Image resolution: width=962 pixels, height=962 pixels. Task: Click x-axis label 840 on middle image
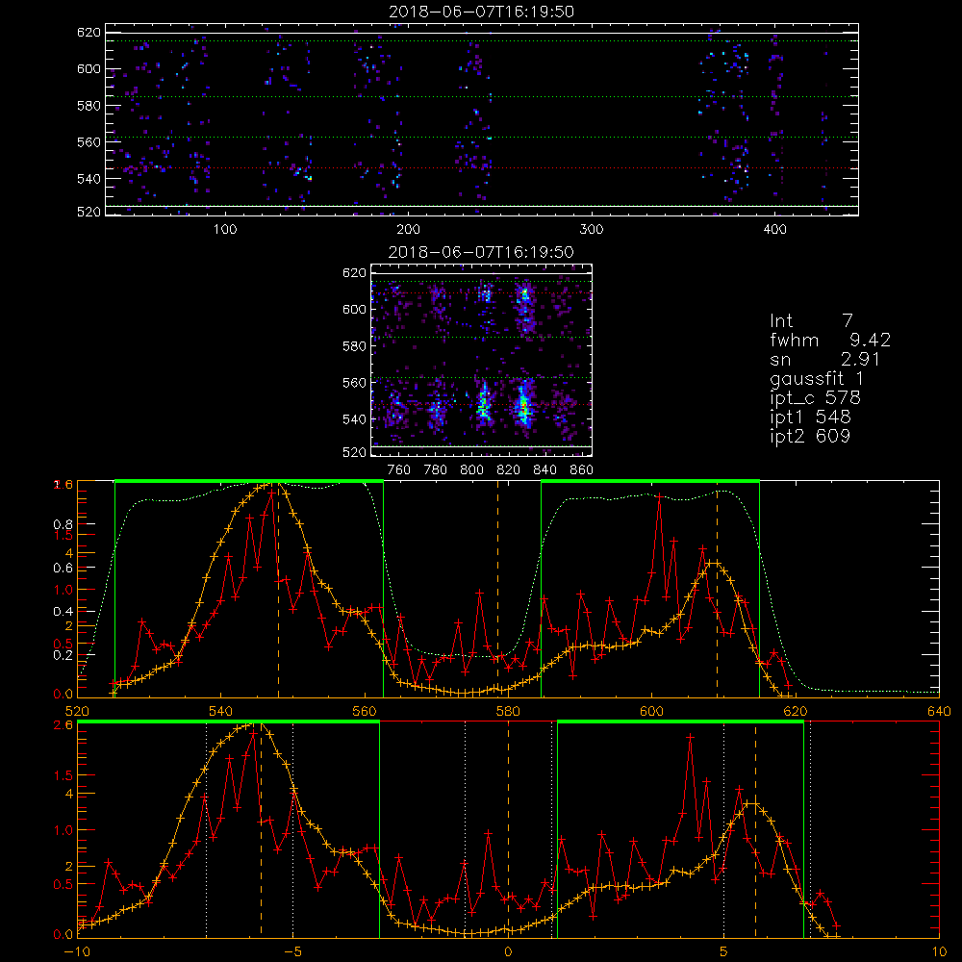point(544,470)
